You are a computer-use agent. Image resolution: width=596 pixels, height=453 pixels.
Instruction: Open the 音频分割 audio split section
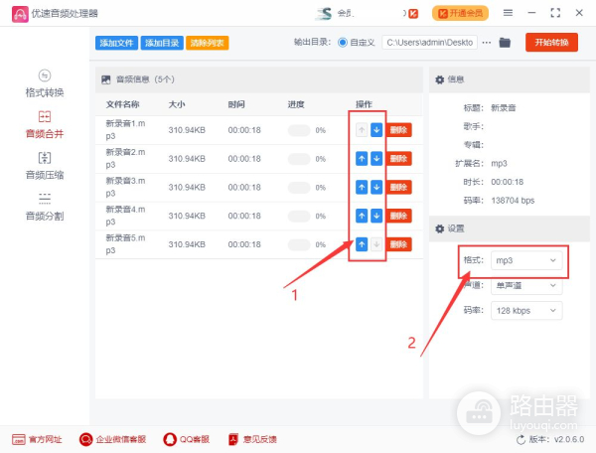(45, 207)
